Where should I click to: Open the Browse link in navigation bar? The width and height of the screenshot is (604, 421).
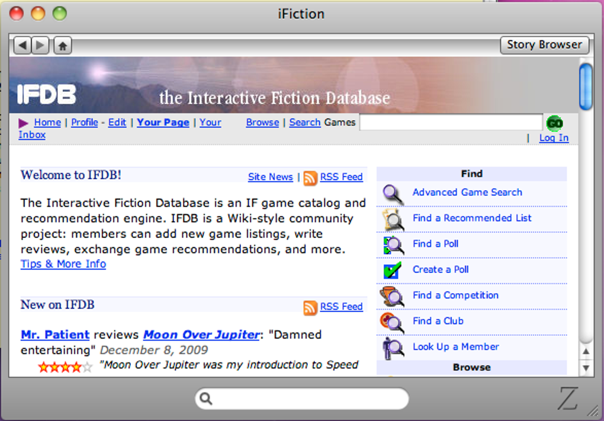tap(262, 123)
